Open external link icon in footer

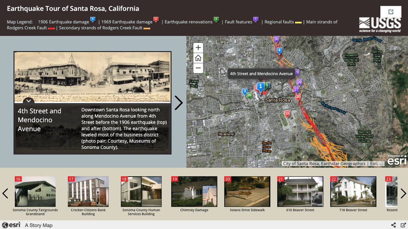(403, 225)
